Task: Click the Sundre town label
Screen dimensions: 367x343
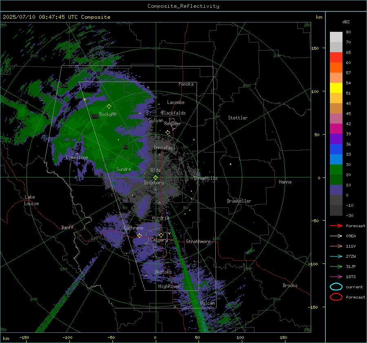Action: 124,169
